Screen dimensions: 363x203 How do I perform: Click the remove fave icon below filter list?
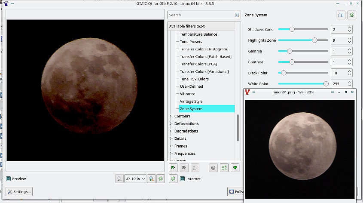tap(184, 168)
